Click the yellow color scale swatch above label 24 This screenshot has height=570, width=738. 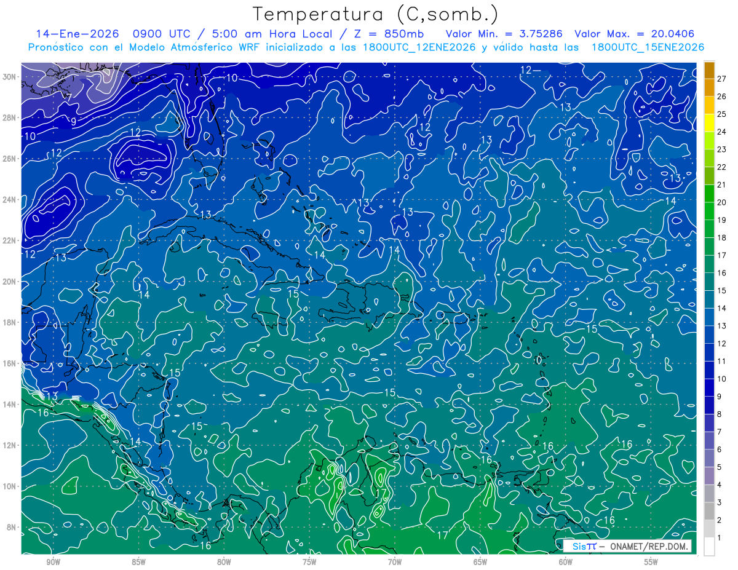coord(709,123)
